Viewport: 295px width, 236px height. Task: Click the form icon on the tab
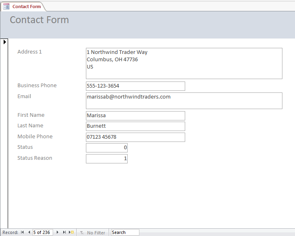6,6
